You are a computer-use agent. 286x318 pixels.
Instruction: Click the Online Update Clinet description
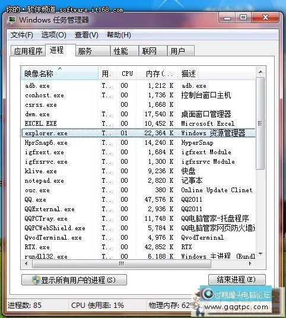pos(217,190)
